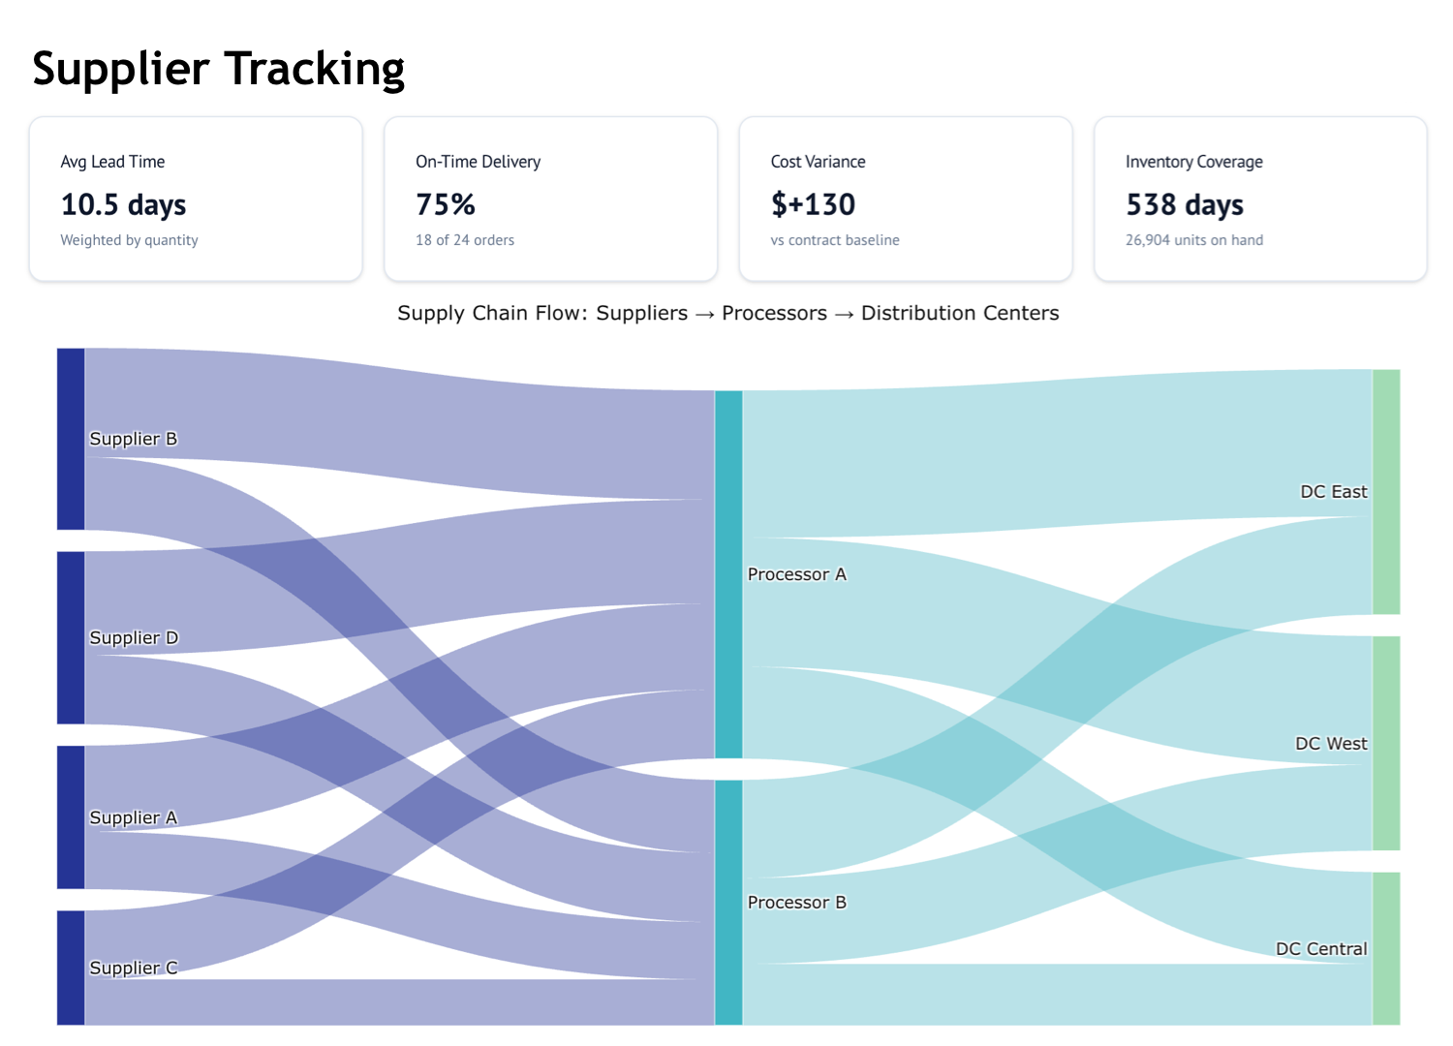Click the green DC East node
Screen dimensions: 1453x1046
pyautogui.click(x=1386, y=491)
